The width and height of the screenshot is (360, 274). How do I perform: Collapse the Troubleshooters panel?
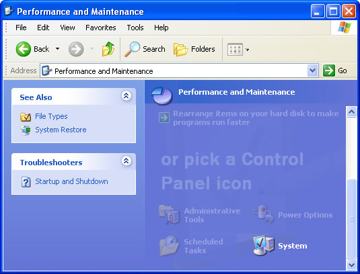pos(126,161)
